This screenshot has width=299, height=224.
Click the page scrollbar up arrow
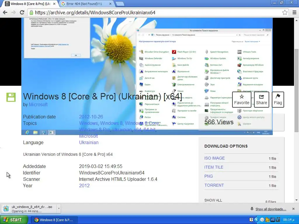297,20
